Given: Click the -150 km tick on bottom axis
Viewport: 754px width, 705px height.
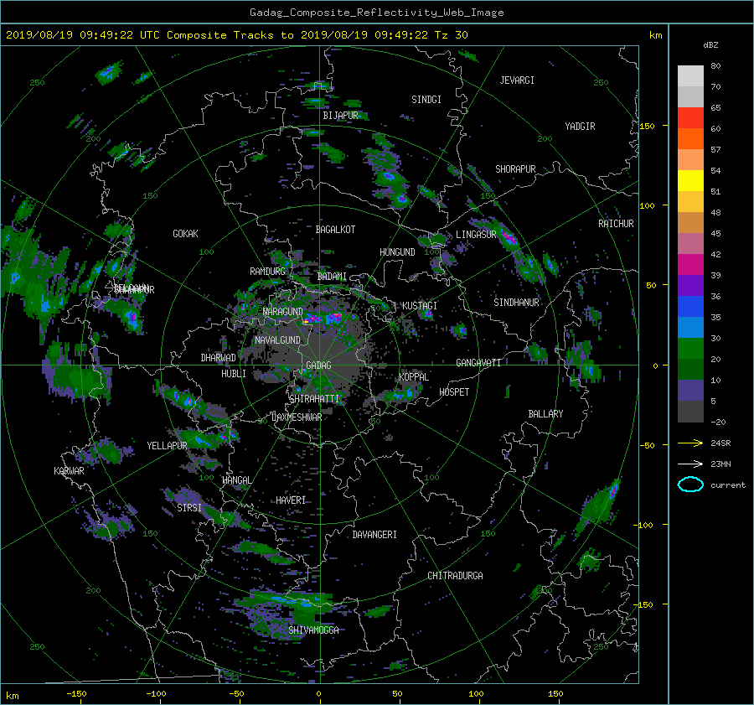Looking at the screenshot, I should (76, 693).
